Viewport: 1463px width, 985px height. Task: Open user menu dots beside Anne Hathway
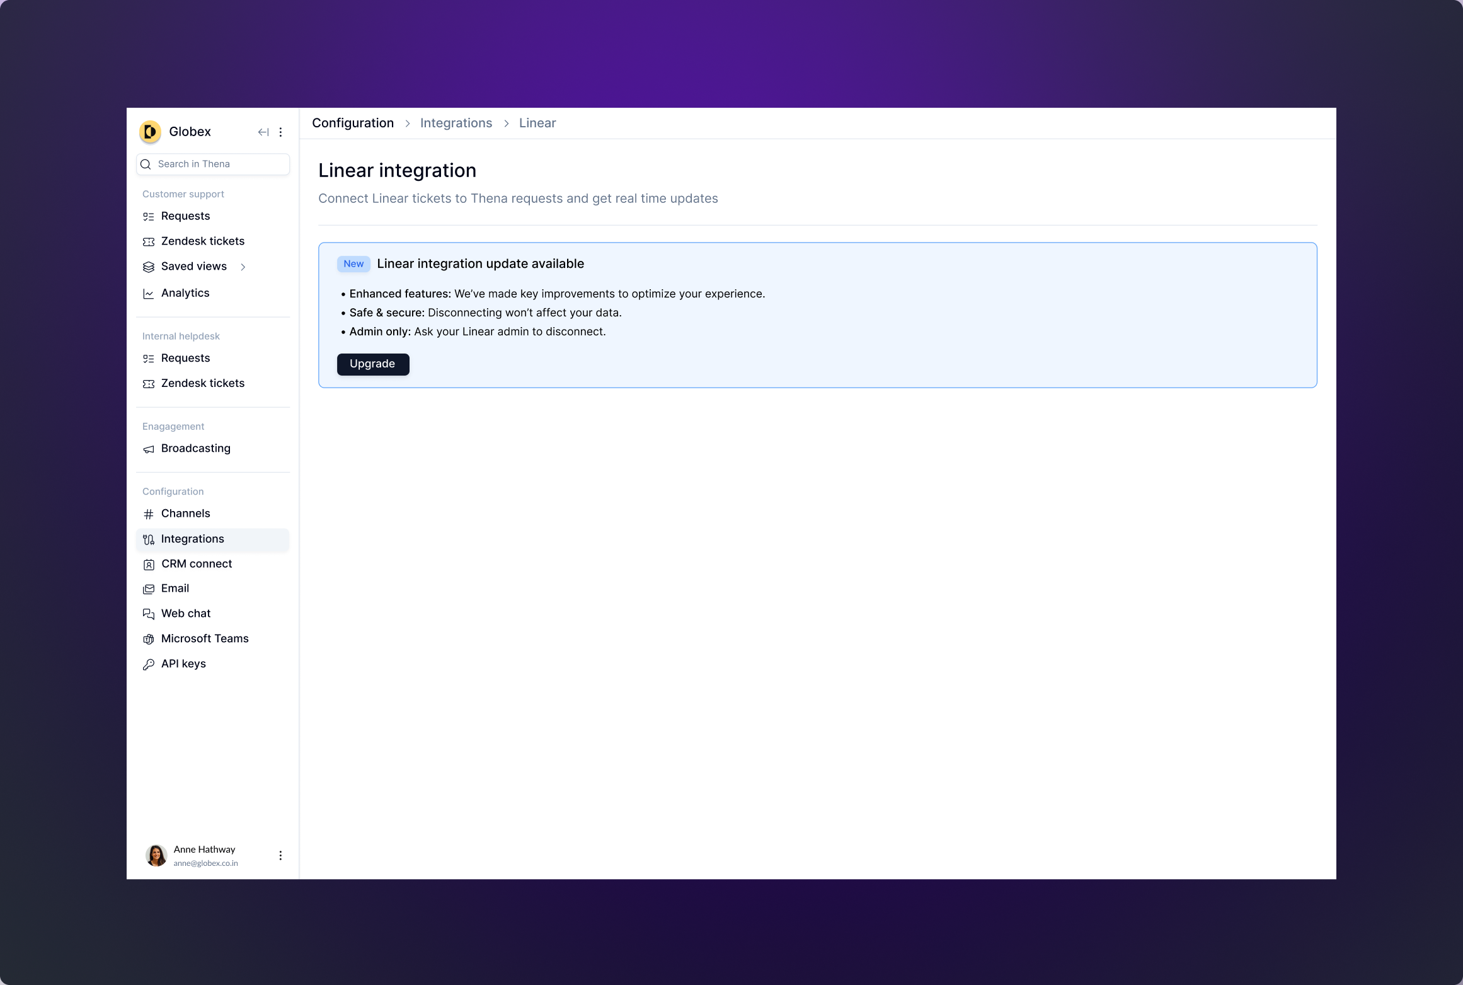pyautogui.click(x=281, y=856)
